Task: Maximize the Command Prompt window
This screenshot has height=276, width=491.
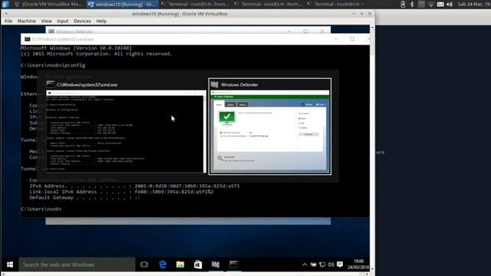Action: coord(352,39)
